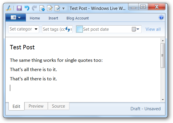Undo last action with blue arrow

pyautogui.click(x=27, y=8)
